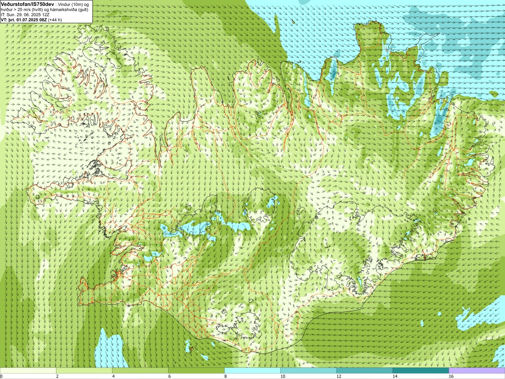Viewport: 505px width, 379px height.
Task: Click the legend tick label '16'
Action: tap(451, 376)
